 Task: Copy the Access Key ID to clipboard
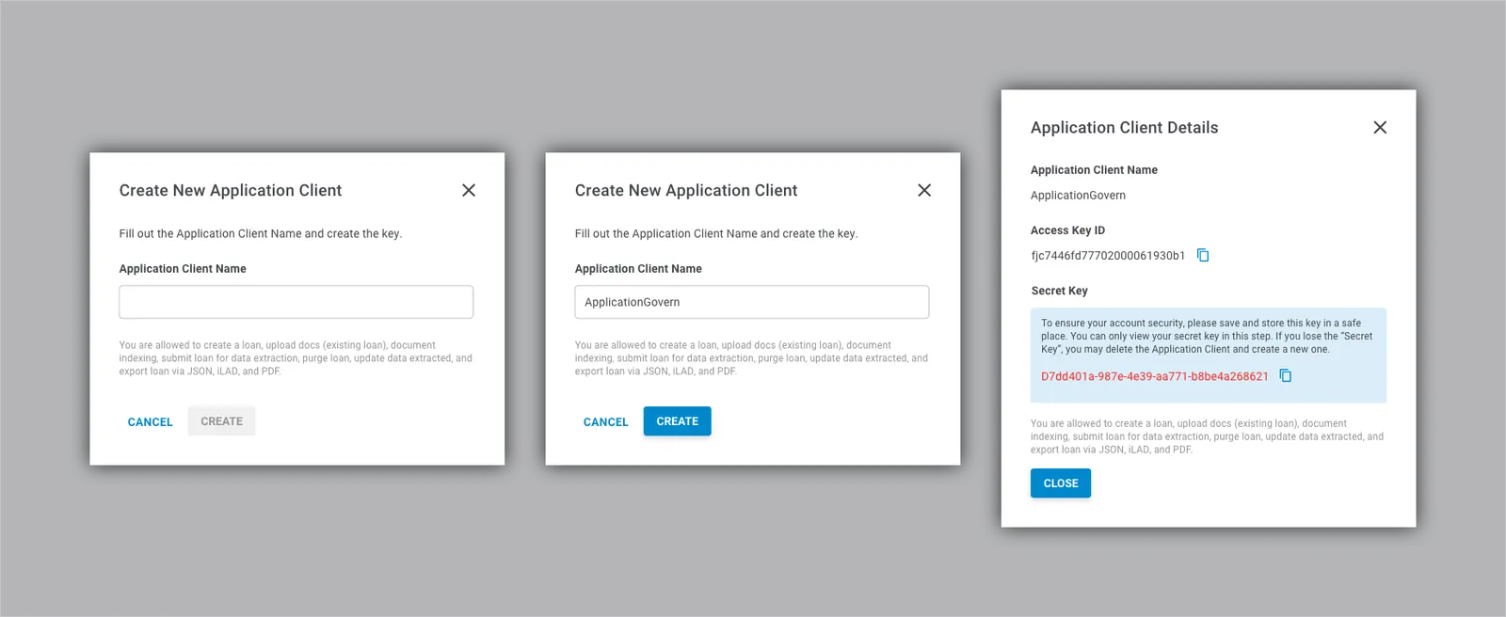1203,255
